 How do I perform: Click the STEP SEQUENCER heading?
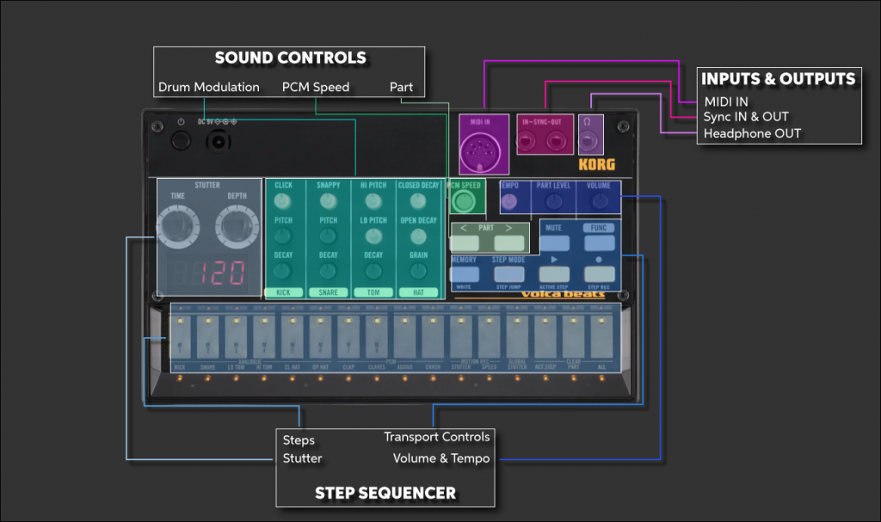point(385,494)
